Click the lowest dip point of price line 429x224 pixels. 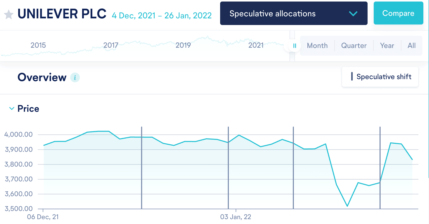[x=347, y=206]
